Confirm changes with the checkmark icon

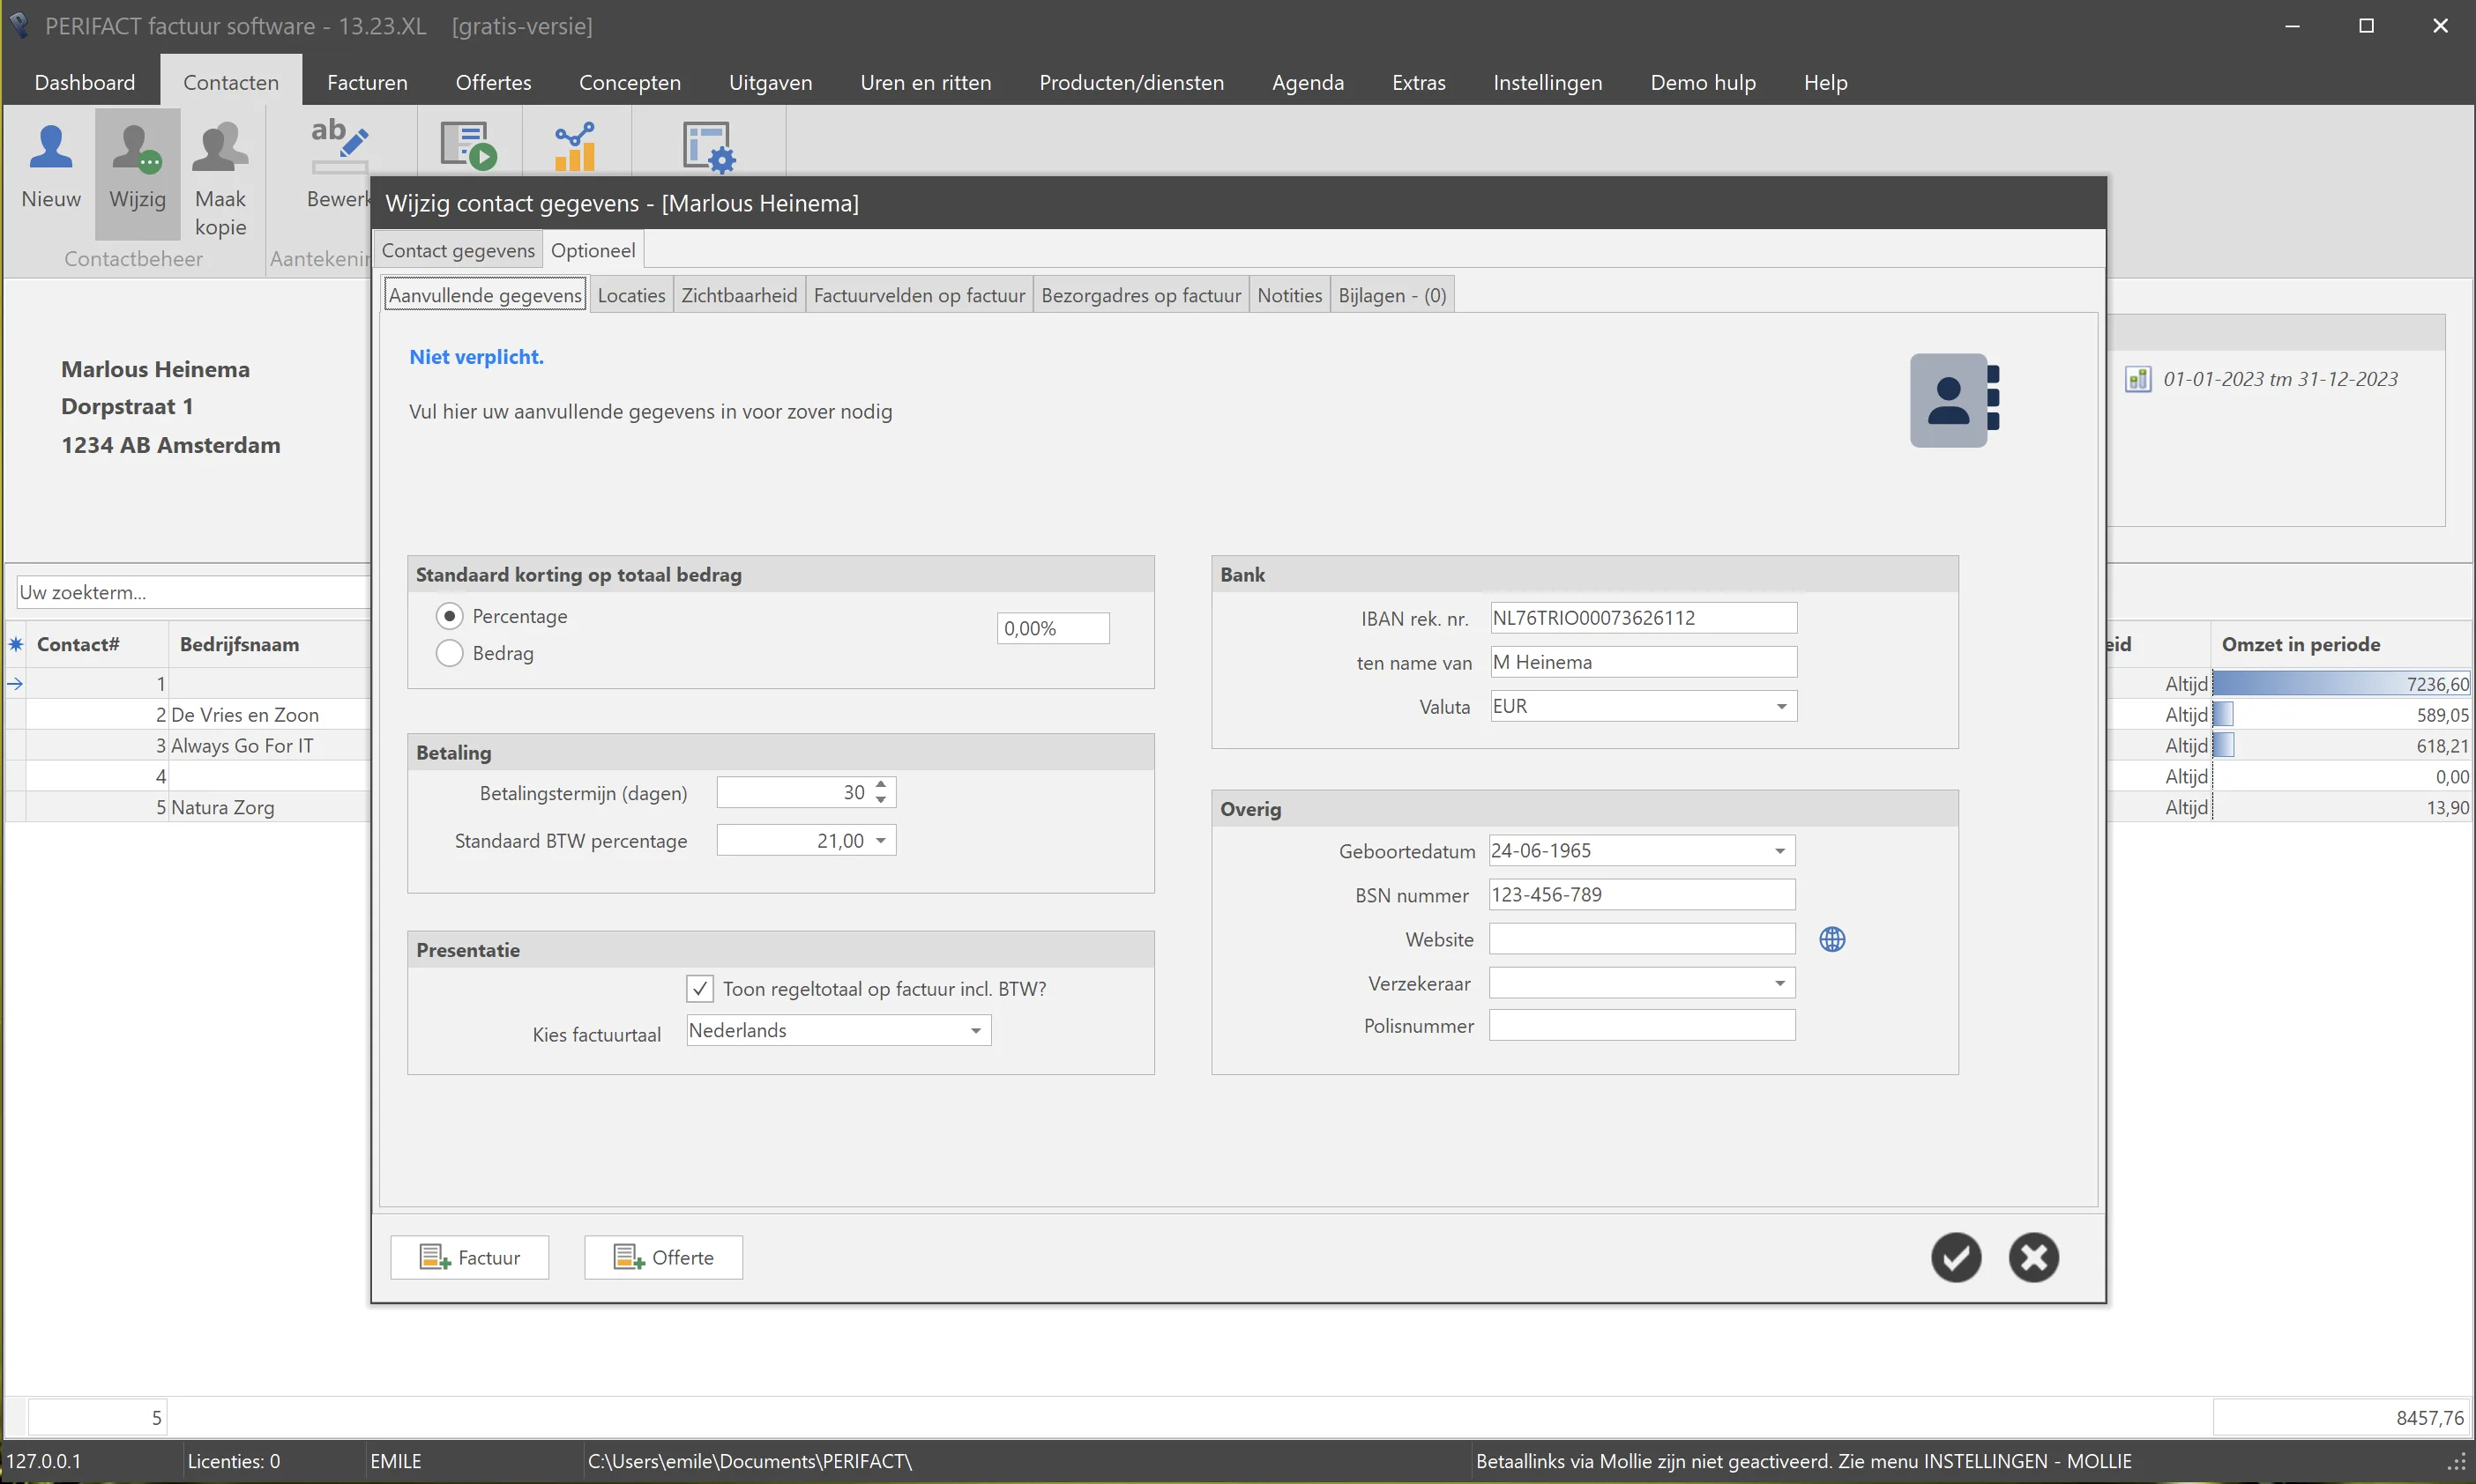tap(1956, 1257)
